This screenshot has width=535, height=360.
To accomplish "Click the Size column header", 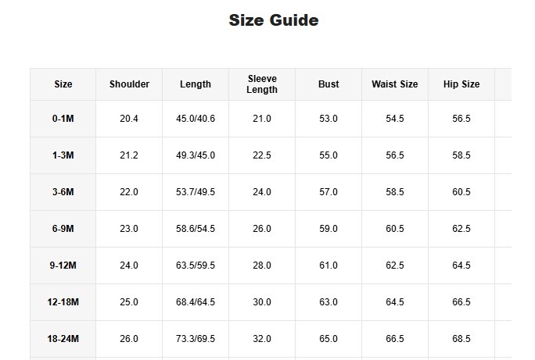I will click(63, 84).
